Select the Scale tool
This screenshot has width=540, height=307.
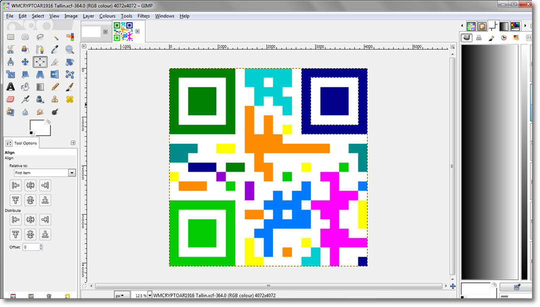[10, 74]
